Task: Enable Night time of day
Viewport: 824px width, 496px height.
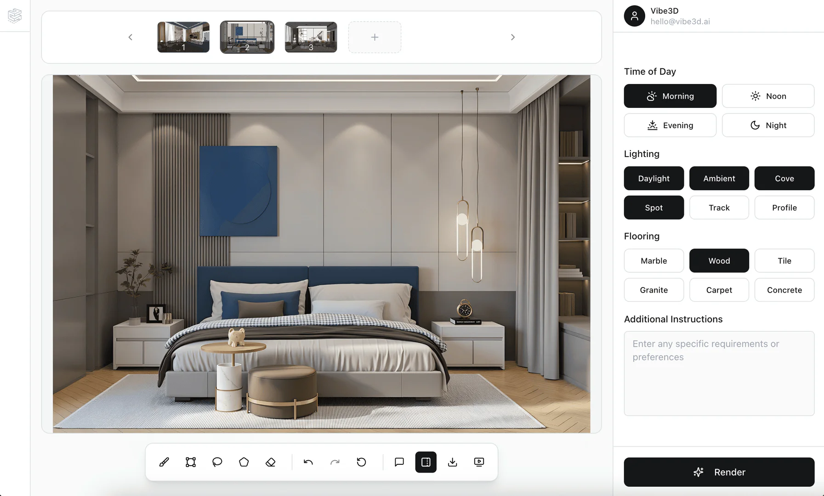Action: pos(767,125)
